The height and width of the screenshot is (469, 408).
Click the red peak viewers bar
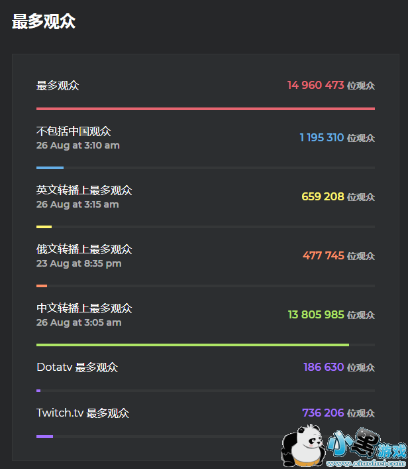[205, 108]
